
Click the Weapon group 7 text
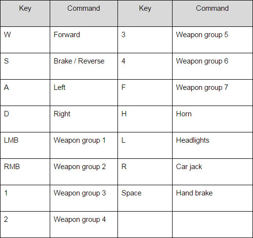(x=202, y=87)
